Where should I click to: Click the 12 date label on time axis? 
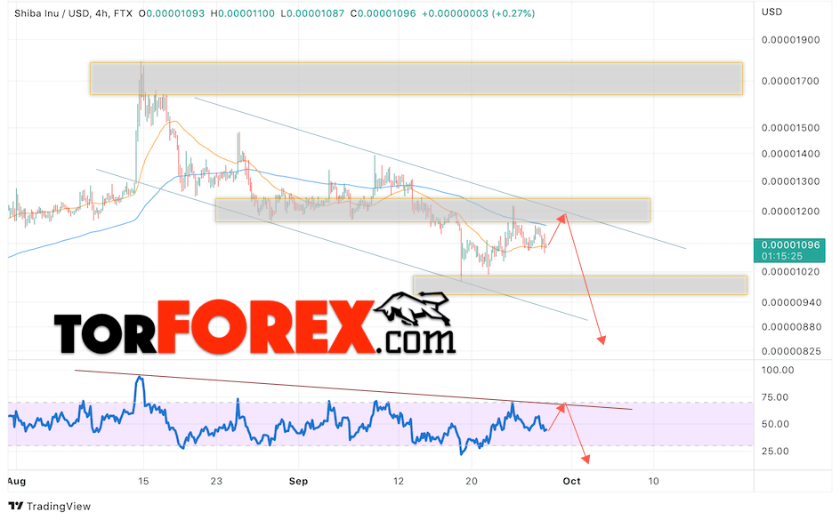click(398, 482)
